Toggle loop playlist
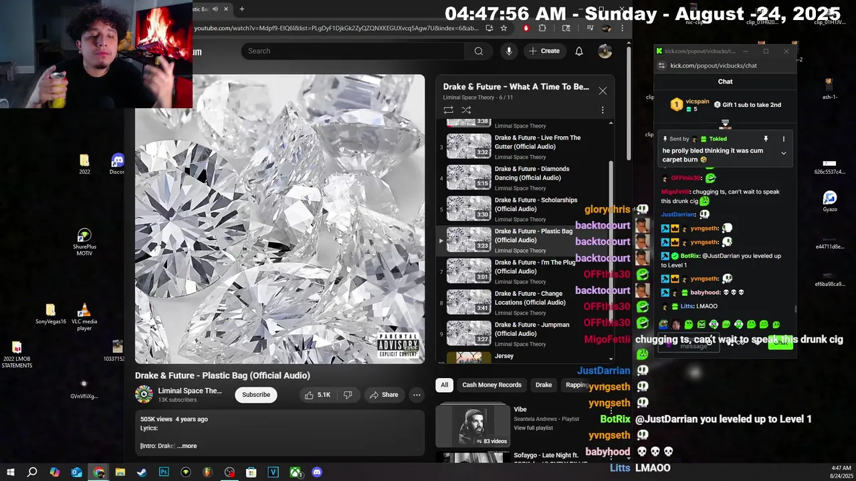Viewport: 856px width, 481px height. (x=448, y=110)
